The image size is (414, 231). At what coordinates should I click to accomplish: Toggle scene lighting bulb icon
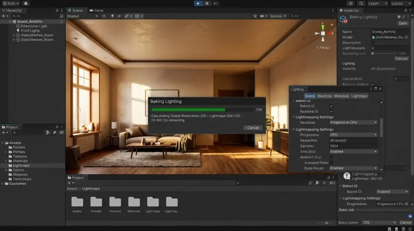tap(112, 16)
